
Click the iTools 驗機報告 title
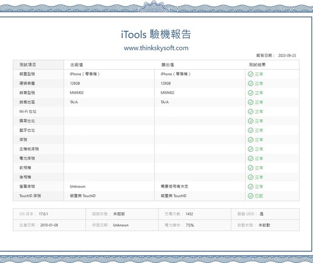[x=156, y=34]
